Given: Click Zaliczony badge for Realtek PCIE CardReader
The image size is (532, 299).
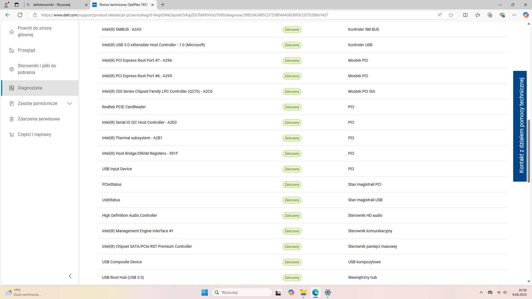Looking at the screenshot, I should [x=292, y=107].
